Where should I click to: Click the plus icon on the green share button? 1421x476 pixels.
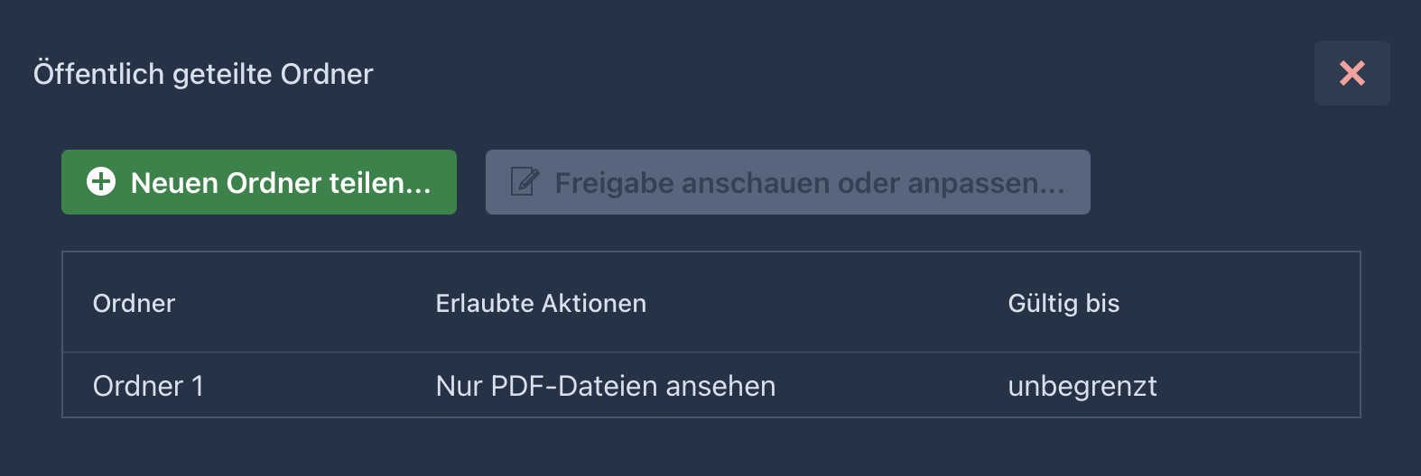(101, 182)
